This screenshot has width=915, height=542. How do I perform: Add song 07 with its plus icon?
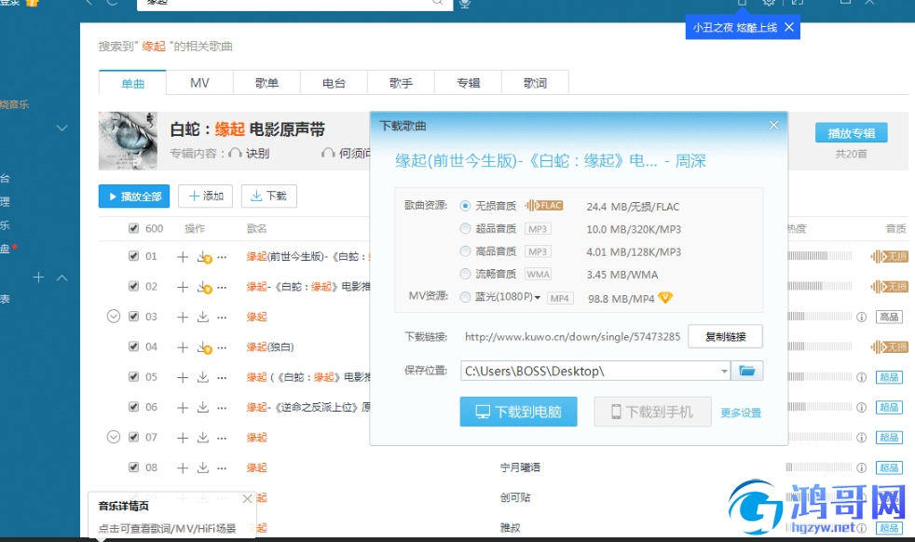pos(183,438)
